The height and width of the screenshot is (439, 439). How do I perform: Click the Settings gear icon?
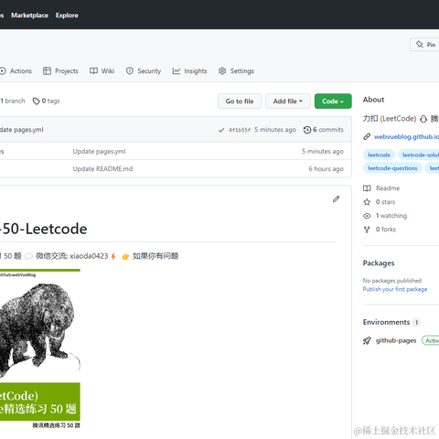[x=222, y=71]
